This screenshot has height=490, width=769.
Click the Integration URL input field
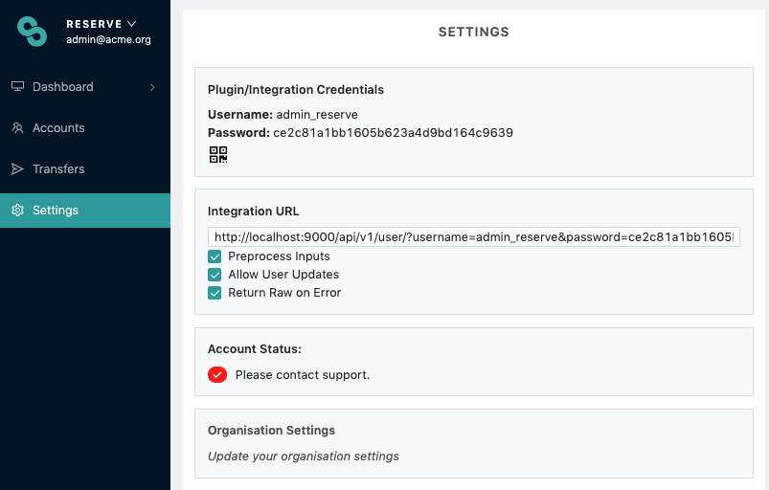pos(473,236)
